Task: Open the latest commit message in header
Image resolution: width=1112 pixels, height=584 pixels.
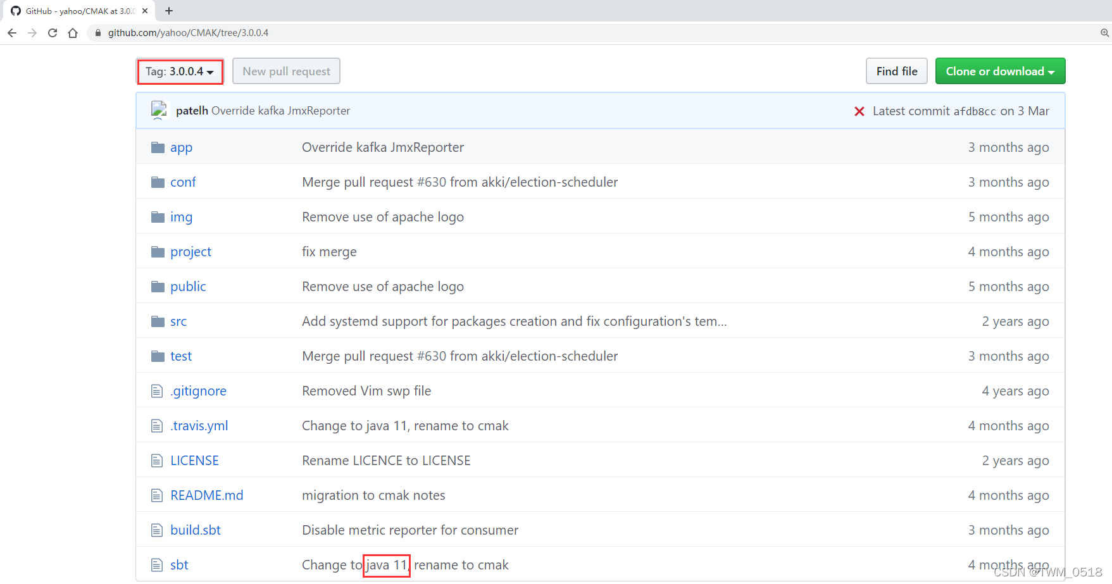Action: click(280, 111)
